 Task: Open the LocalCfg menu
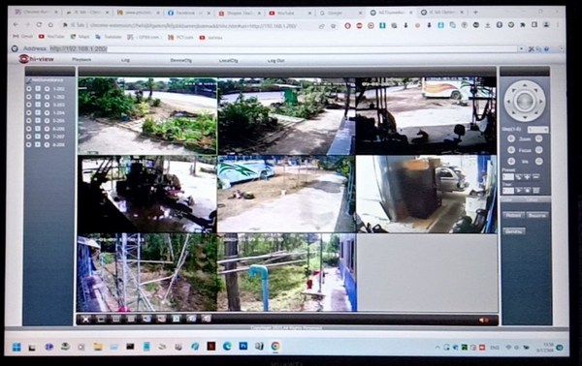pos(228,60)
